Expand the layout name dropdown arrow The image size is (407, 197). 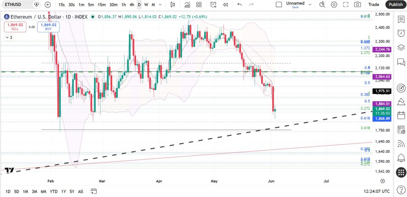tap(310, 4)
